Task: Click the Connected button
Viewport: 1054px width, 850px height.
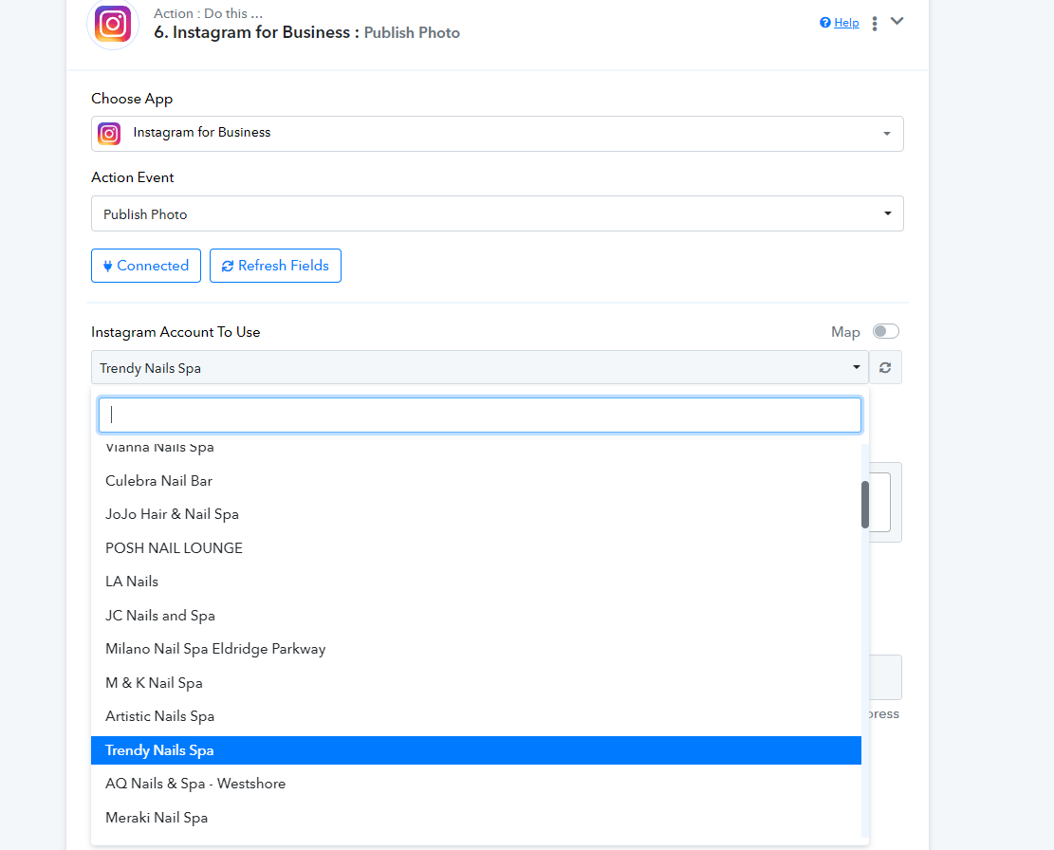Action: (146, 266)
